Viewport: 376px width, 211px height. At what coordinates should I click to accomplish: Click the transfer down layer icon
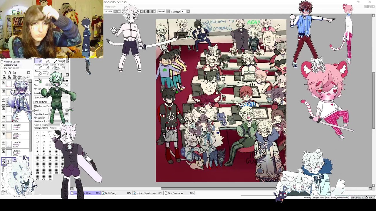coord(4,77)
